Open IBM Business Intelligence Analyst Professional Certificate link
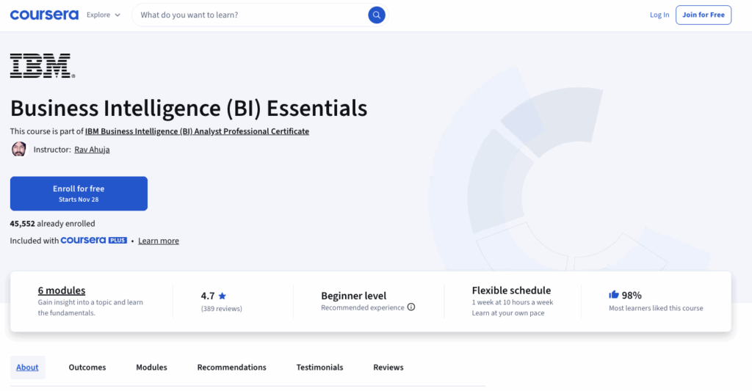 (197, 131)
